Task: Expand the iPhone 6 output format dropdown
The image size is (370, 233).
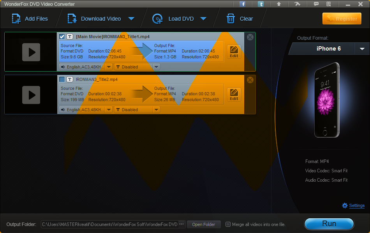Action: pyautogui.click(x=362, y=49)
